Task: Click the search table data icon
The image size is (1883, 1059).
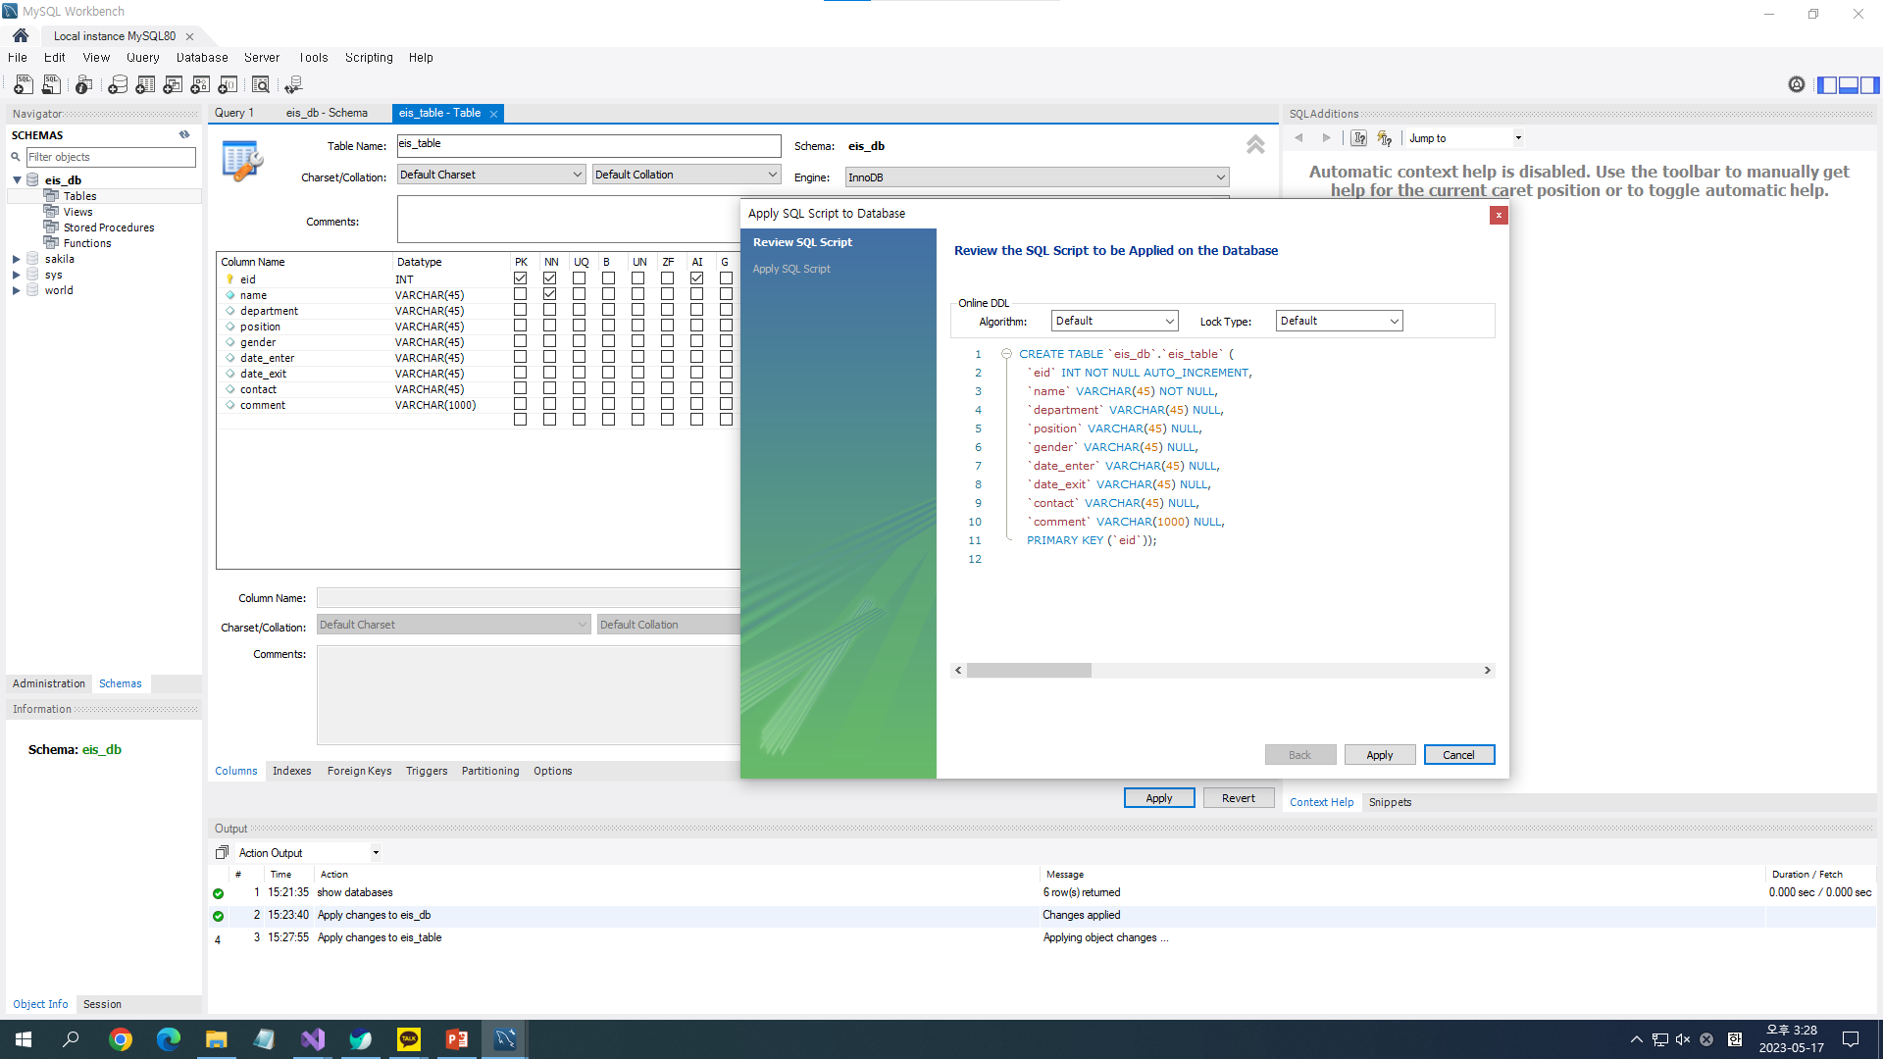Action: pos(261,85)
